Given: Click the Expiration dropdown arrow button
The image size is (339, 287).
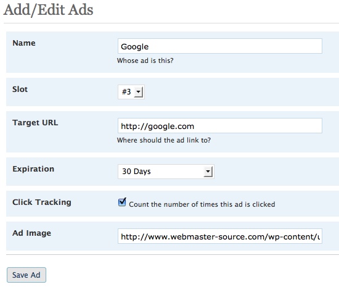Looking at the screenshot, I should click(208, 172).
